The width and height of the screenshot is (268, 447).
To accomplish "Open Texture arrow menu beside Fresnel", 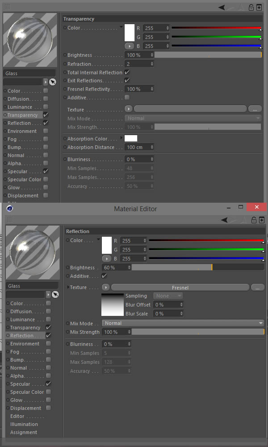I will [106, 287].
